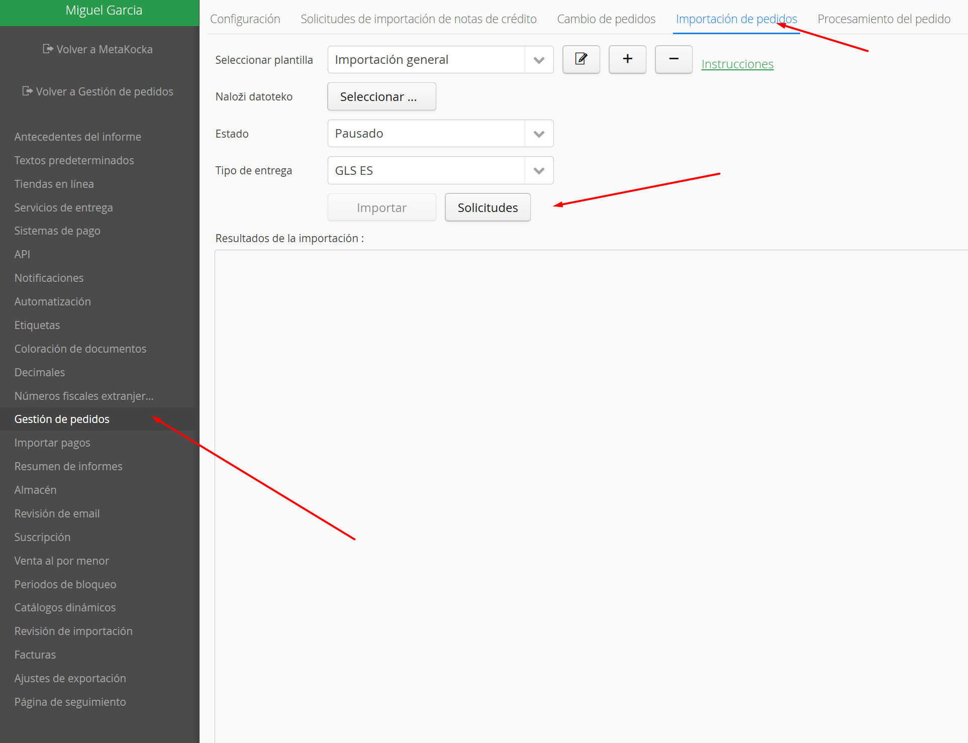Click the Volver a Gestión de pedidos icon
This screenshot has height=743, width=968.
[x=27, y=91]
